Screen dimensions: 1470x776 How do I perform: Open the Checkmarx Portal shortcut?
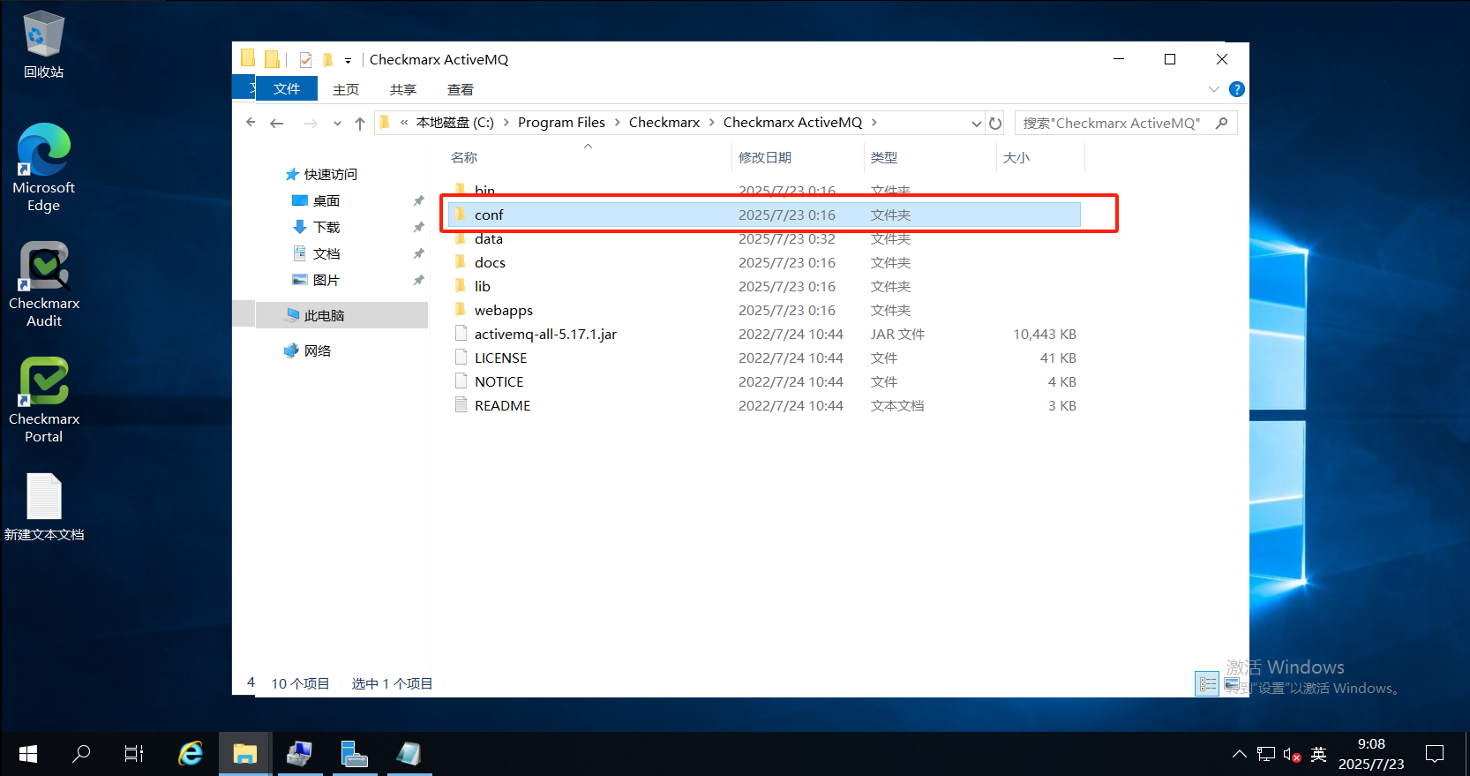43,400
